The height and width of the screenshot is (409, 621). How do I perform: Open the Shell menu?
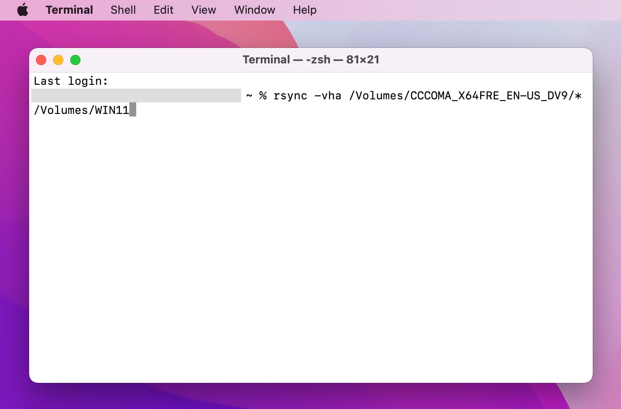(123, 9)
